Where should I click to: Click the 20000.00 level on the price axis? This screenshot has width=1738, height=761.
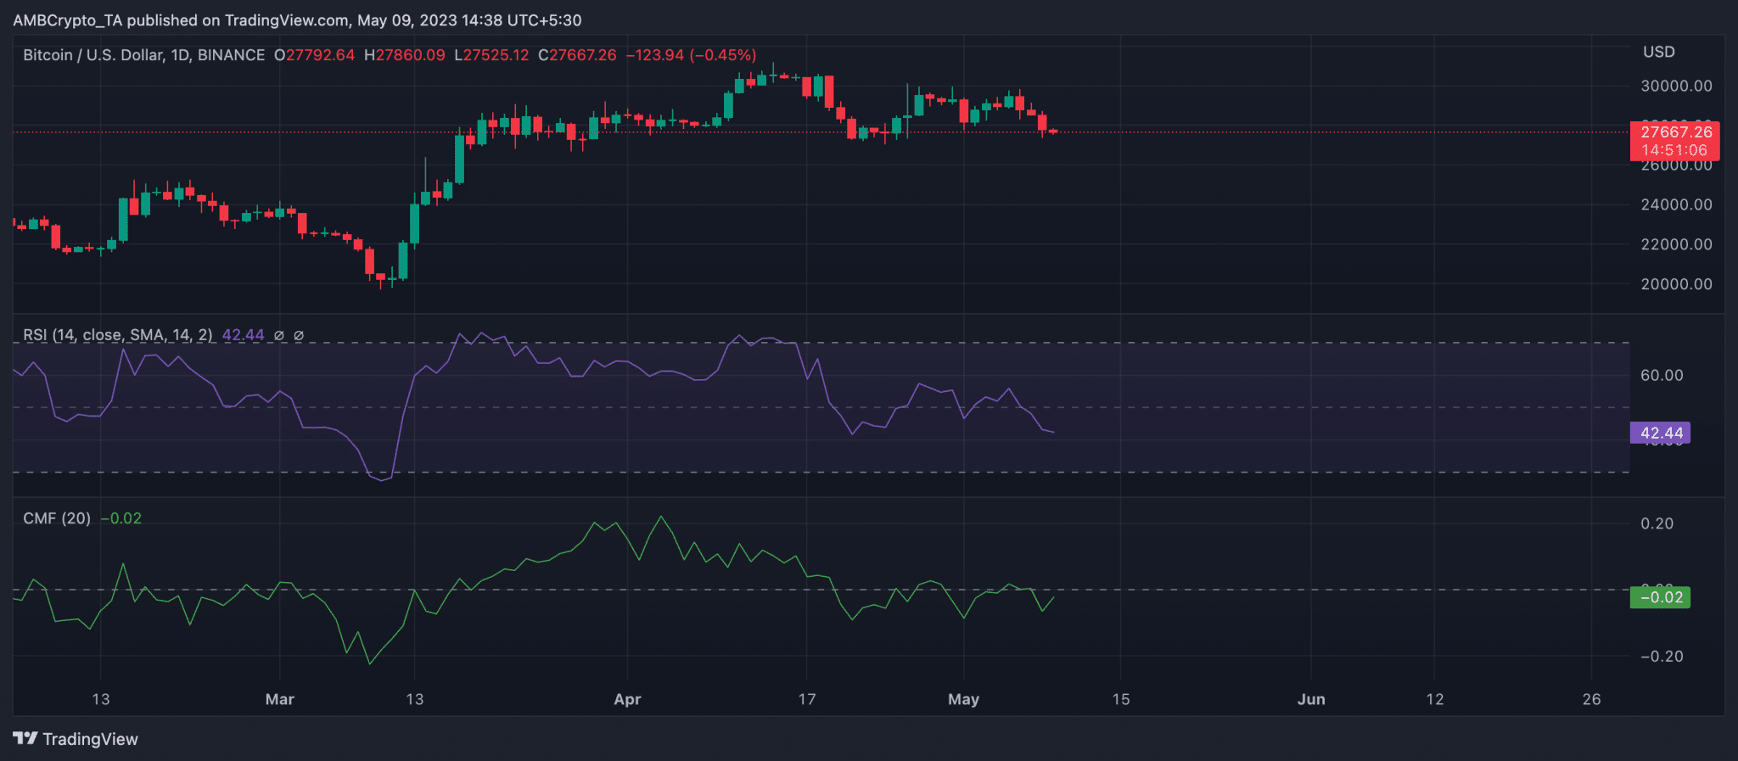tap(1676, 284)
